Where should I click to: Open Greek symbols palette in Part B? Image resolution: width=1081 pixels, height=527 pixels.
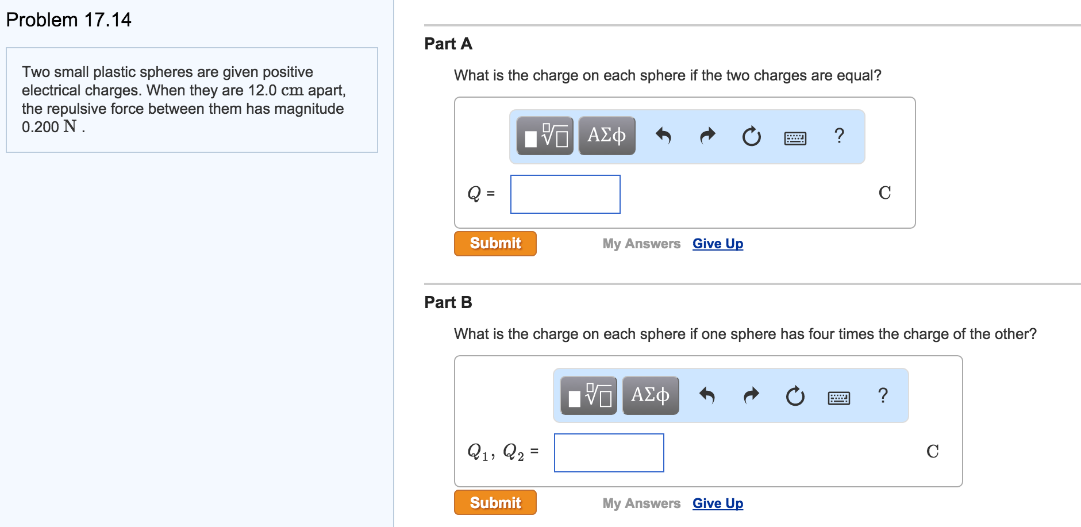pyautogui.click(x=651, y=395)
